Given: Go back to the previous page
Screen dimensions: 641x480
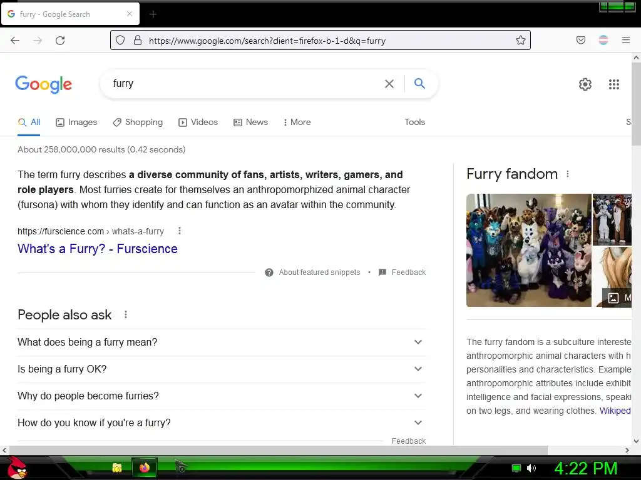Looking at the screenshot, I should pos(15,41).
